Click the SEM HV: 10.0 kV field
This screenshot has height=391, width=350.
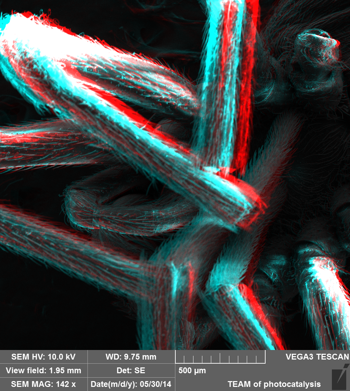[43, 357]
